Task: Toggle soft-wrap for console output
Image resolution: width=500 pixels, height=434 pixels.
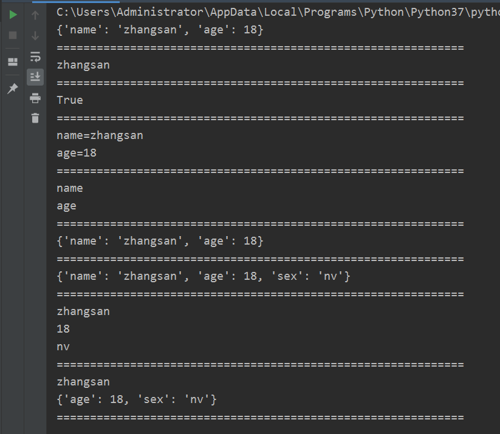Action: pos(35,56)
